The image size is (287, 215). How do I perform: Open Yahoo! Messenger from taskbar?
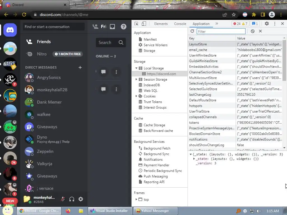[x=155, y=211]
